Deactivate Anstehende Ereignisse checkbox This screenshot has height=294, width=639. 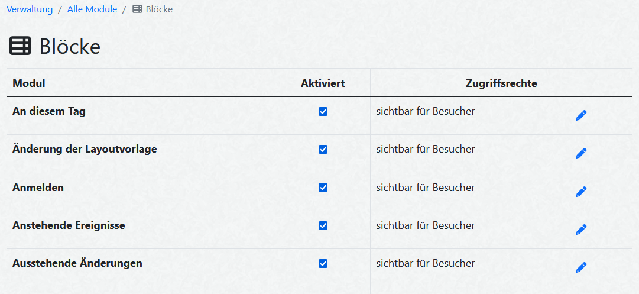[323, 225]
